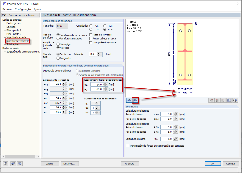Select Viga direita - parte 2

coord(18,41)
